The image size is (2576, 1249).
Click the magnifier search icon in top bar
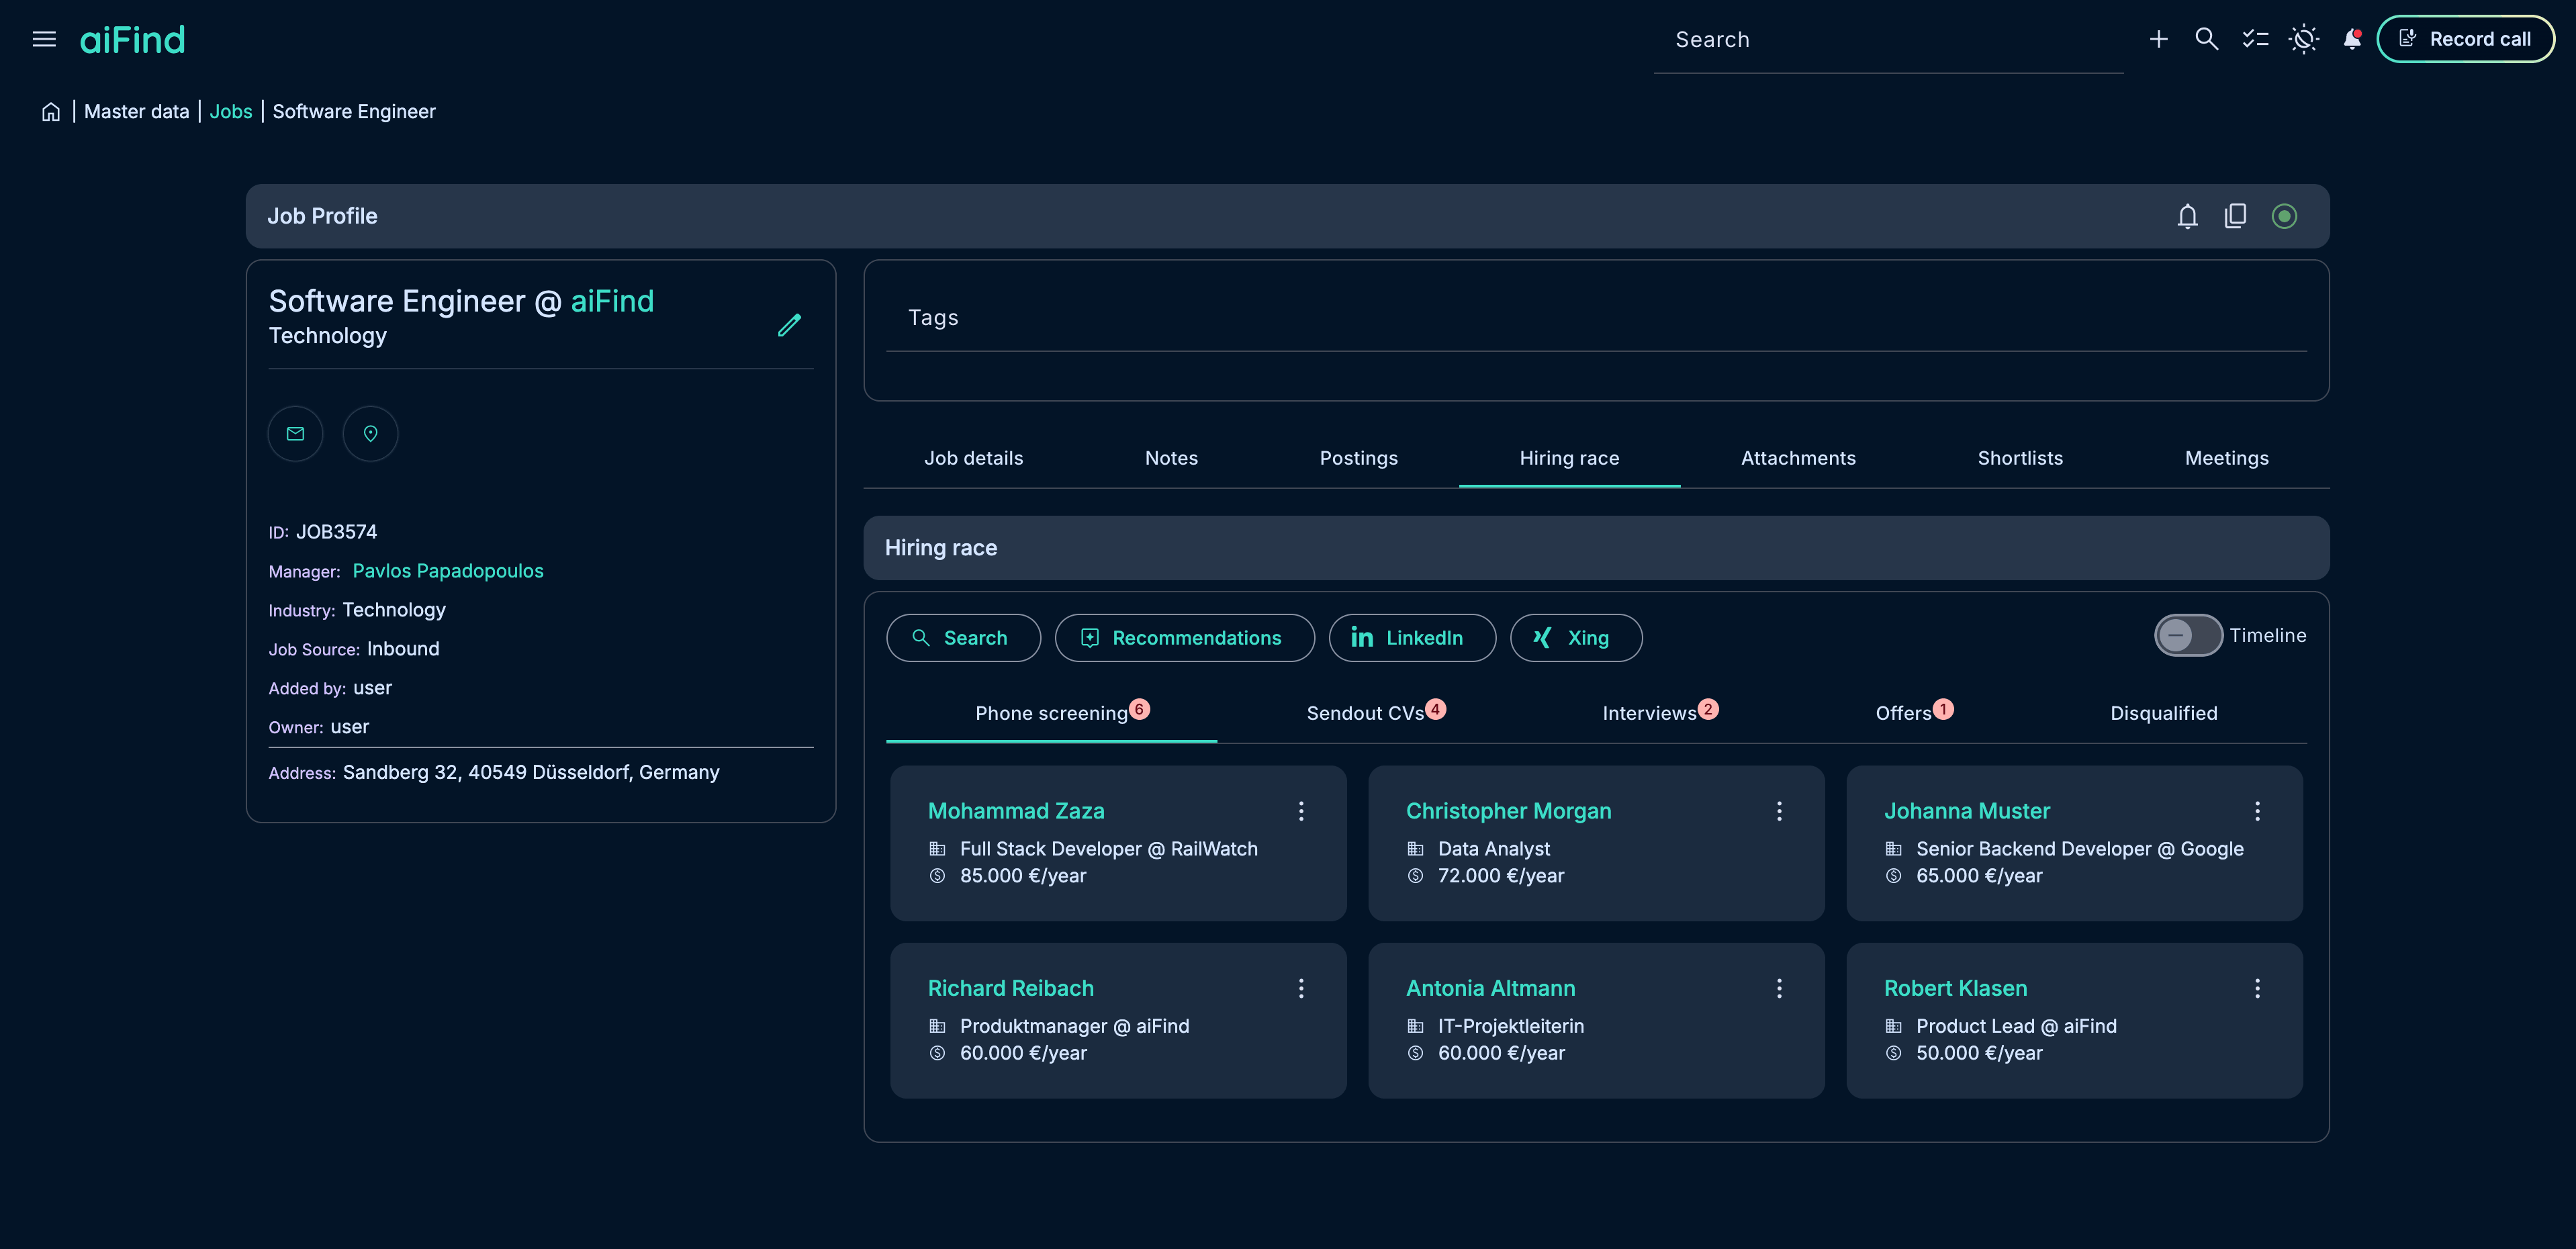2206,39
